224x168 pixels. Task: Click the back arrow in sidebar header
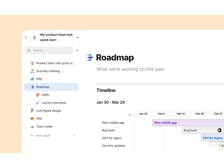coord(26,37)
